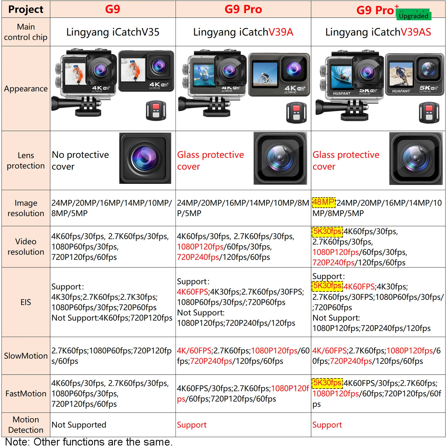Click the G9 Pro lens close-up photo
447x447 pixels.
click(x=280, y=158)
